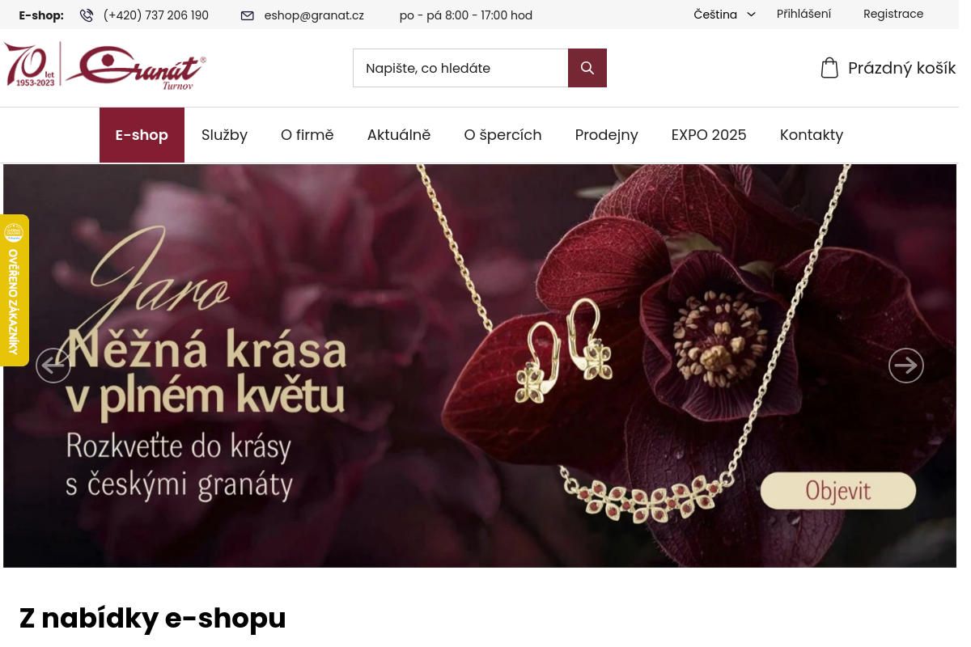This screenshot has height=647, width=971.
Task: Click the Granát Turnov logo
Action: click(x=105, y=66)
